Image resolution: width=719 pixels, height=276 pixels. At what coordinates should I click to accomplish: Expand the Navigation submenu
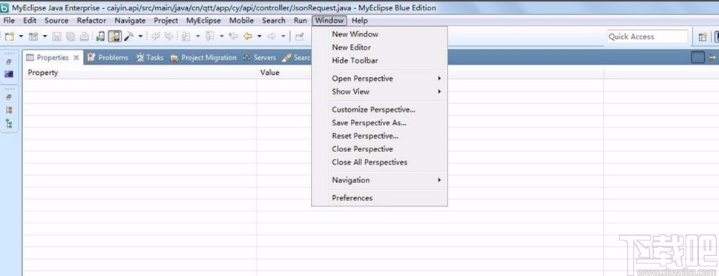(x=379, y=180)
